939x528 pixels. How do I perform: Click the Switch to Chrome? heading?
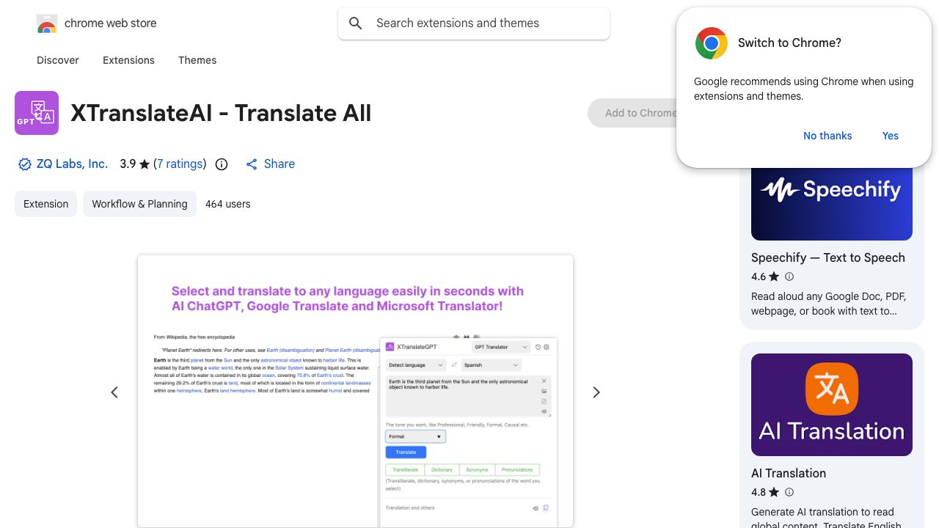(x=789, y=43)
